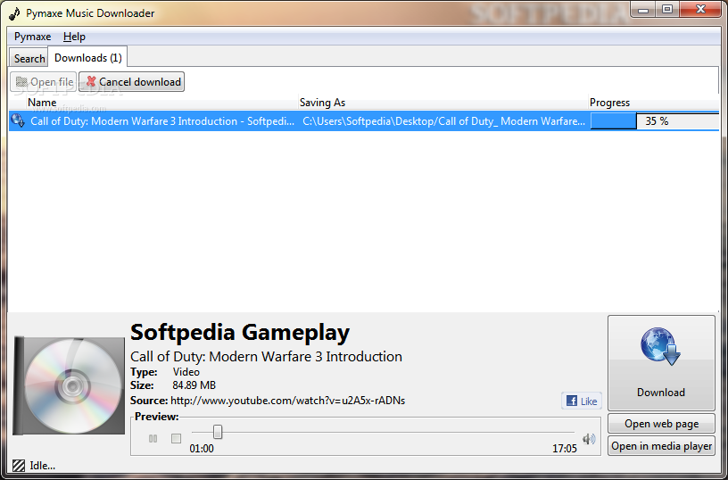Click the Progress column header

pos(654,103)
